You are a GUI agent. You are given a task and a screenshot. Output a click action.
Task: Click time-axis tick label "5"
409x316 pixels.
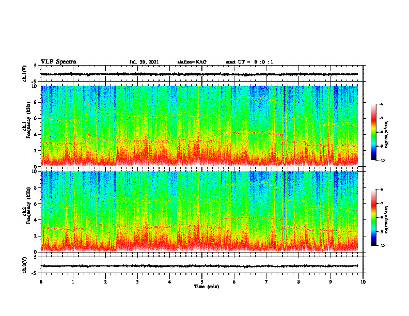click(x=202, y=282)
